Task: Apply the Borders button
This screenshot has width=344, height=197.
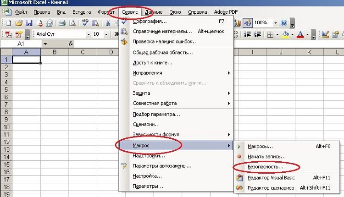Action: [270, 34]
